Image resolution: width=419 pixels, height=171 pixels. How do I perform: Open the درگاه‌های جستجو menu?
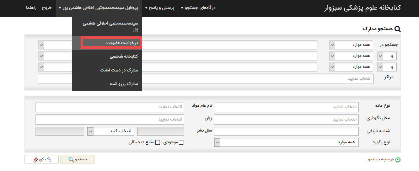click(198, 8)
